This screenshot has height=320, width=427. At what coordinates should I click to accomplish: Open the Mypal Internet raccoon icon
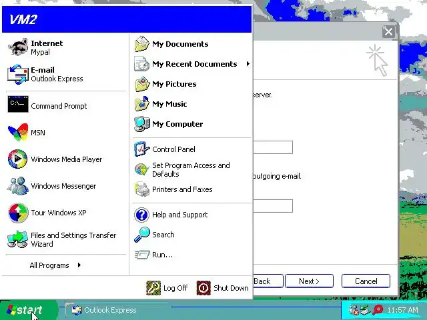[x=18, y=47]
